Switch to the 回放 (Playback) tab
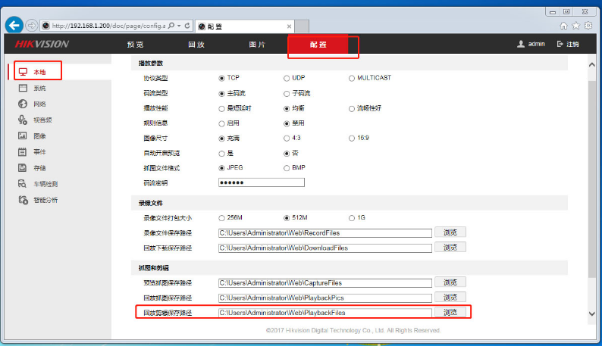This screenshot has width=602, height=346. (196, 45)
